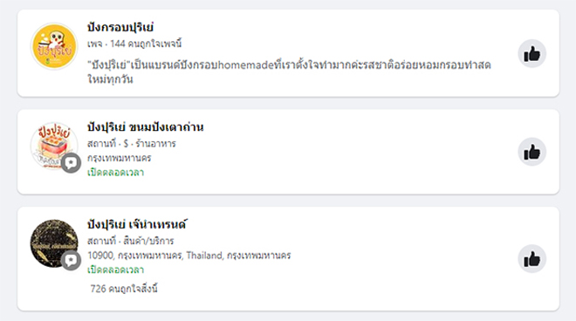Image resolution: width=576 pixels, height=321 pixels.
Task: Click the homemade description of ปังกรอบปุริเย่
Action: coord(289,72)
